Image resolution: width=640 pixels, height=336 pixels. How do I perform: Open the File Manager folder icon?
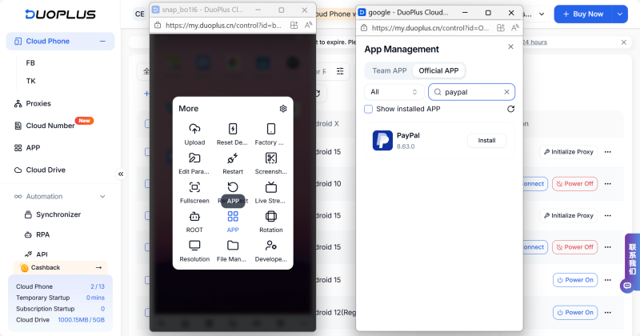[x=233, y=246]
